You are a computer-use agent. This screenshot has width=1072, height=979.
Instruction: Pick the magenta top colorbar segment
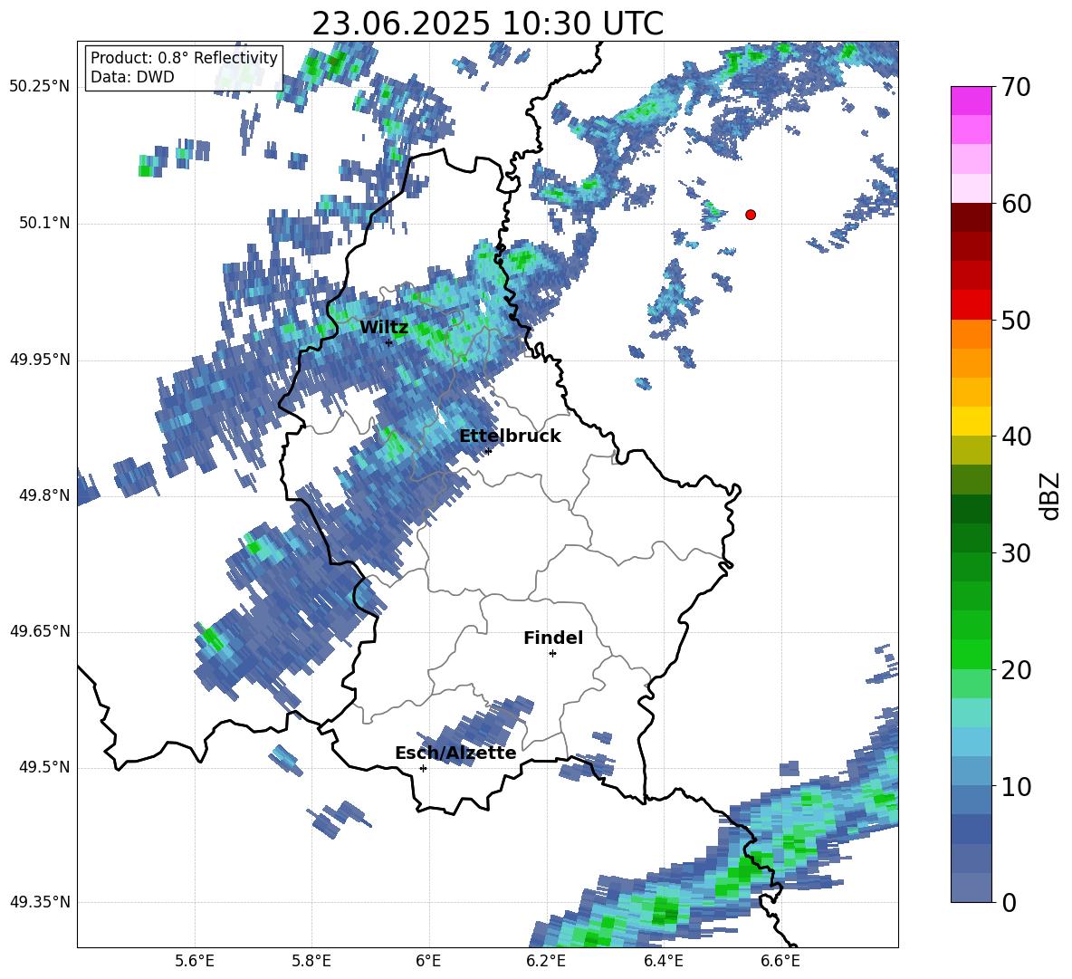tap(971, 101)
